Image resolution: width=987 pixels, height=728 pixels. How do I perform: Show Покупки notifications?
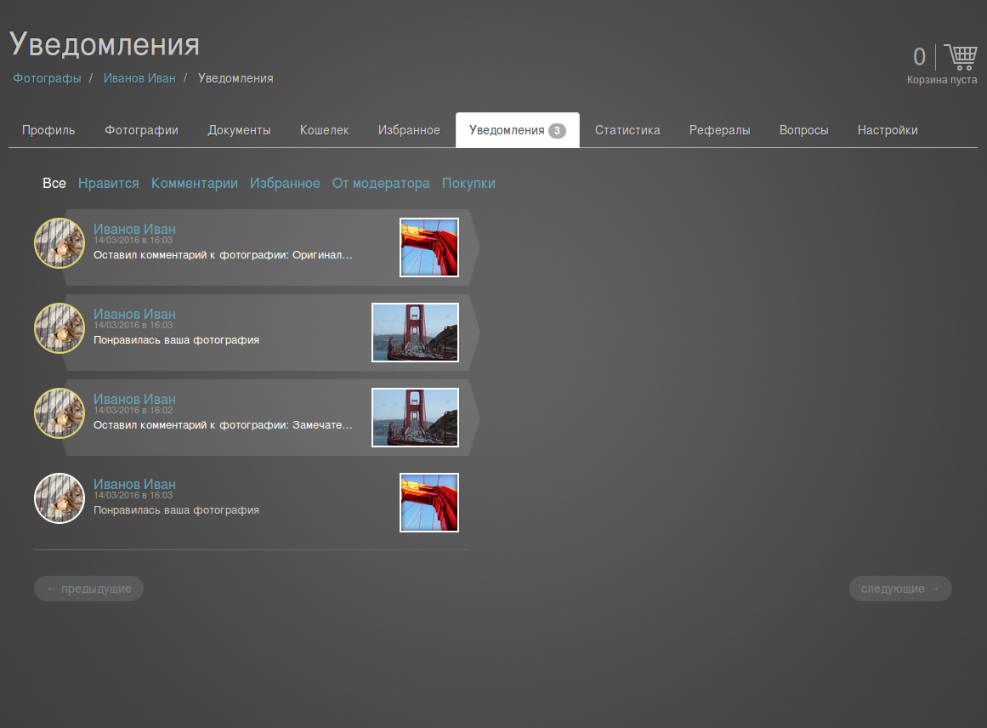coord(468,184)
